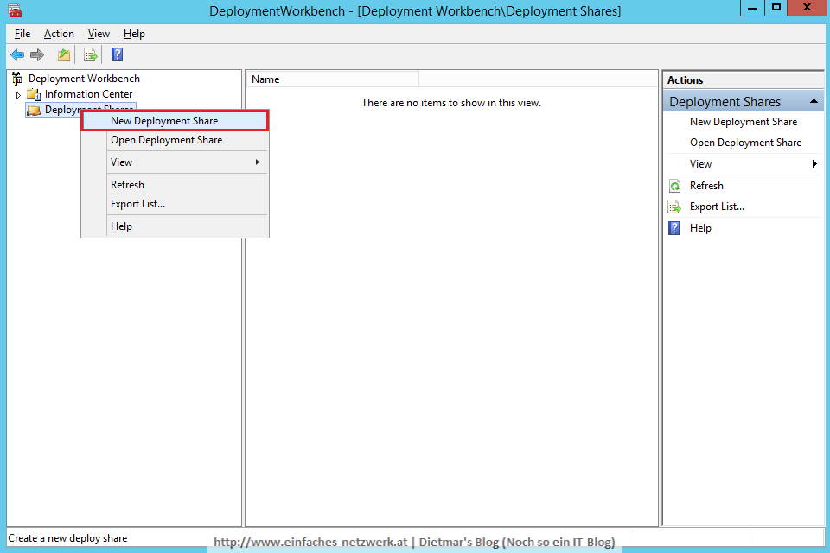
Task: Click the Back arrow toolbar icon
Action: [x=17, y=54]
